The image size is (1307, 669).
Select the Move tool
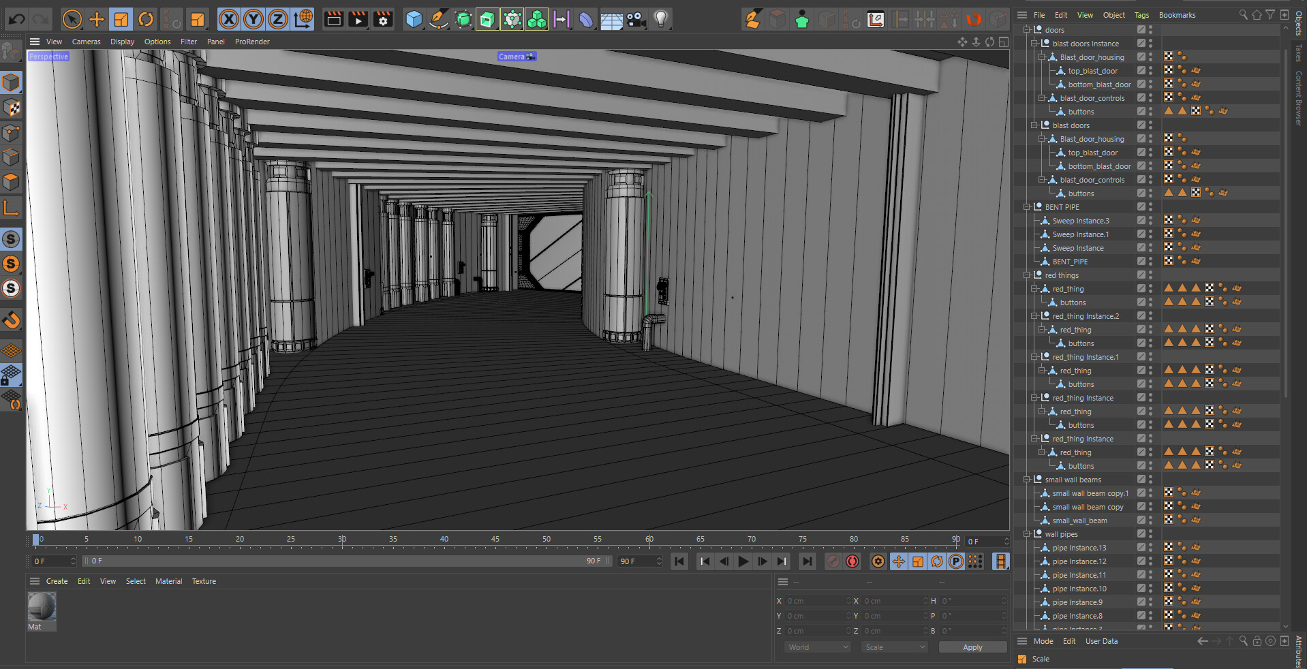[x=96, y=19]
